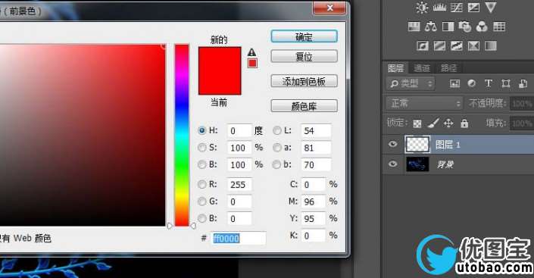Hide the 图层 1 layer
Screen dimensions: 534x278
pos(392,144)
